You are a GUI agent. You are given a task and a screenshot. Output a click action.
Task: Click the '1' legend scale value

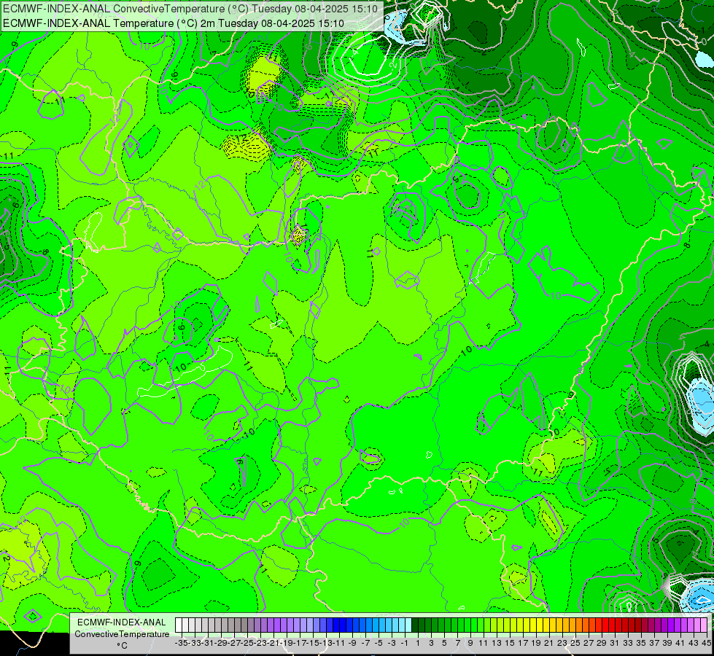tap(418, 643)
